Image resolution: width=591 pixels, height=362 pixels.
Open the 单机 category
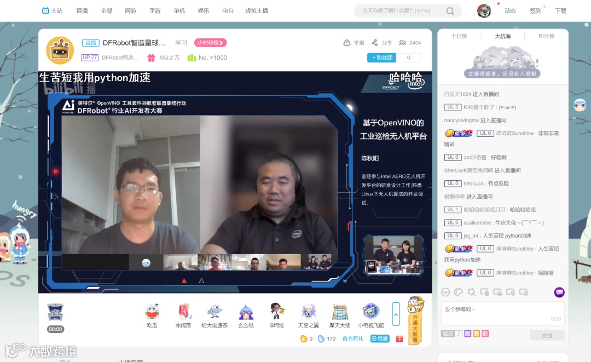pyautogui.click(x=179, y=10)
